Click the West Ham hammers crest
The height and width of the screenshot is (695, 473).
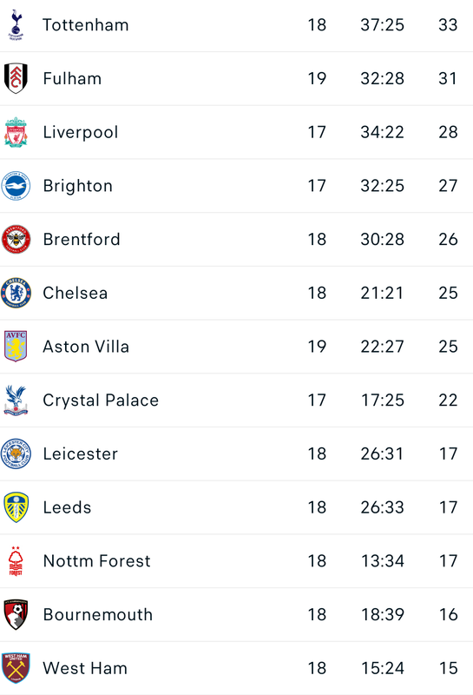(x=16, y=668)
